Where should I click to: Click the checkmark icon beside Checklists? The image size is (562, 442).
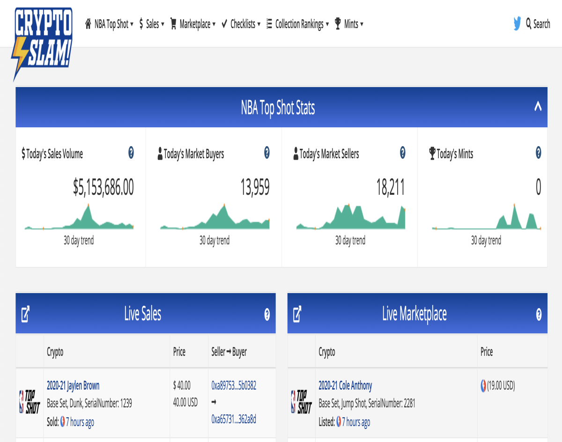(224, 23)
